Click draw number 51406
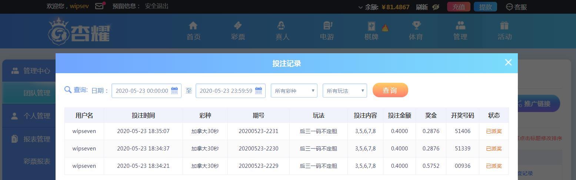The width and height of the screenshot is (576, 180). pos(463,131)
